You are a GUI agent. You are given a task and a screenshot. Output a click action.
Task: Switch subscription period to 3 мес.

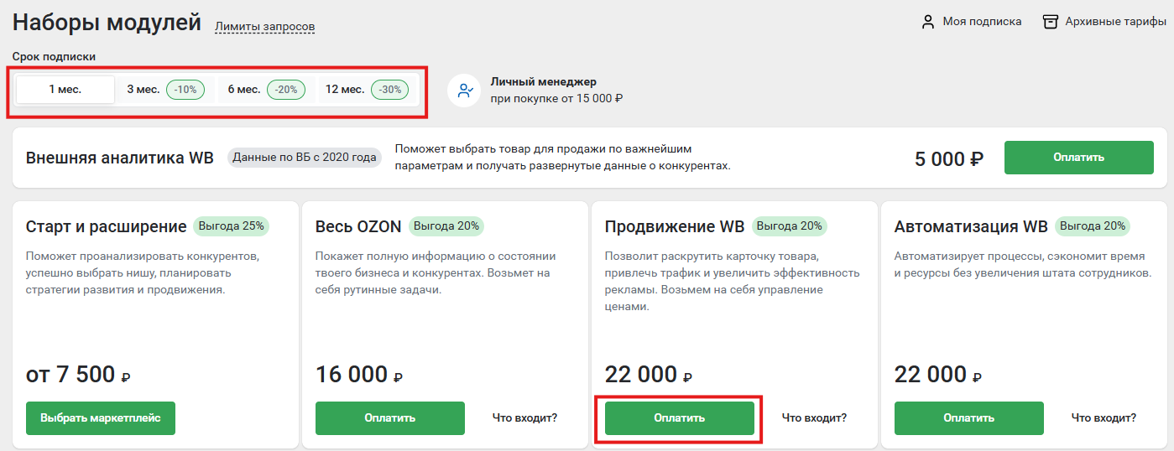tap(165, 90)
